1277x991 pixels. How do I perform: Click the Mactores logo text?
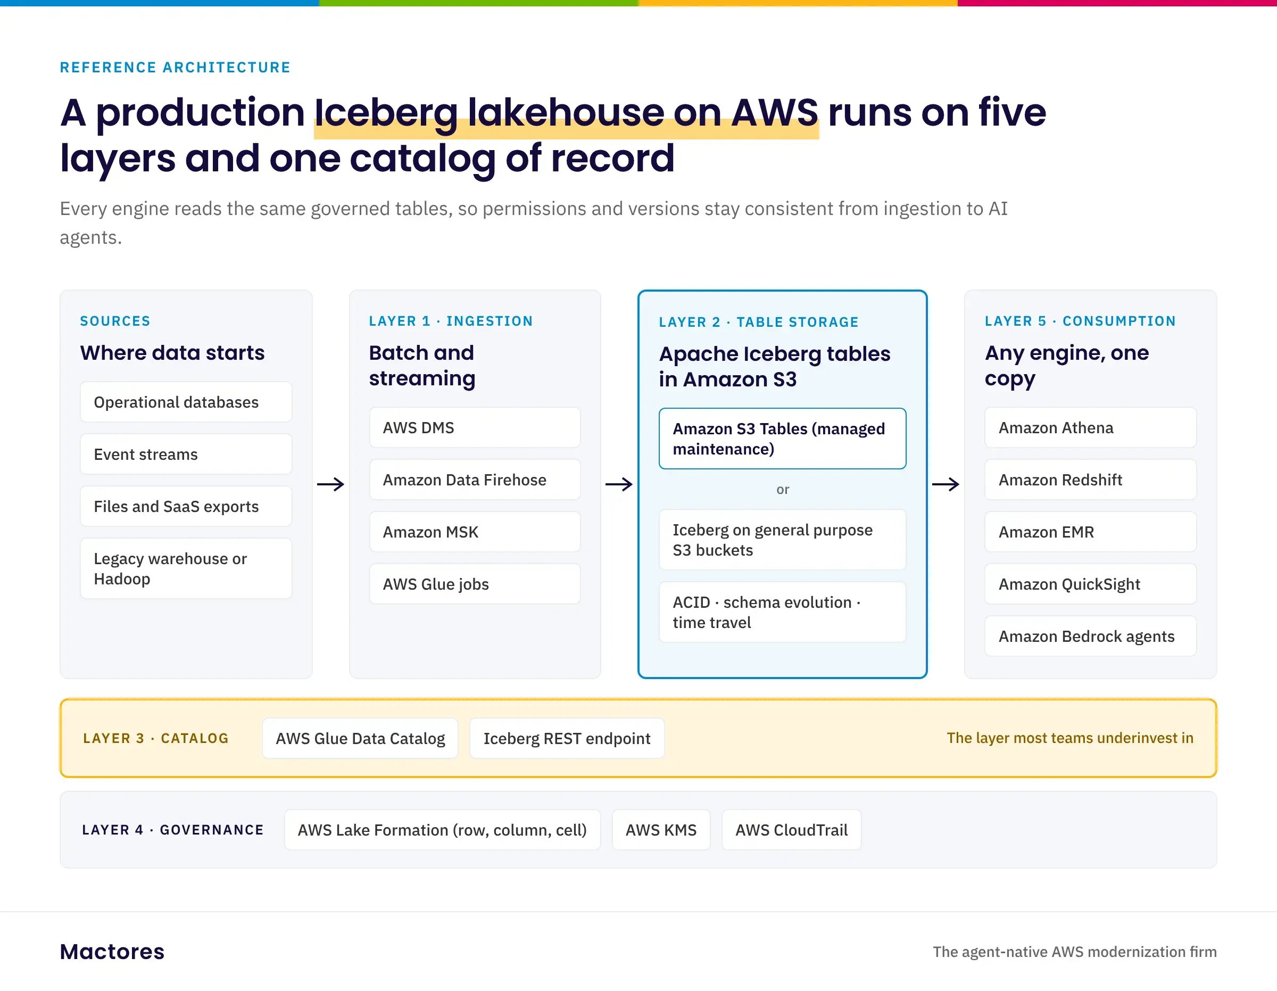(112, 952)
